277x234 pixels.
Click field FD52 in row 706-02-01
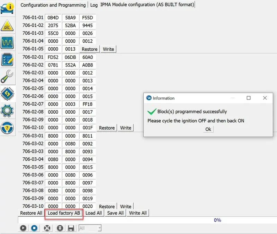click(53, 57)
